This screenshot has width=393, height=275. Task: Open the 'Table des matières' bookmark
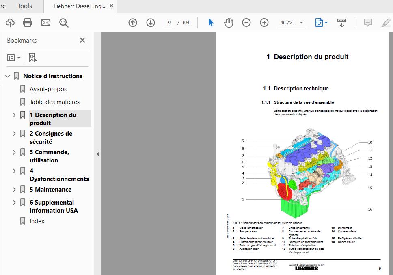click(54, 102)
